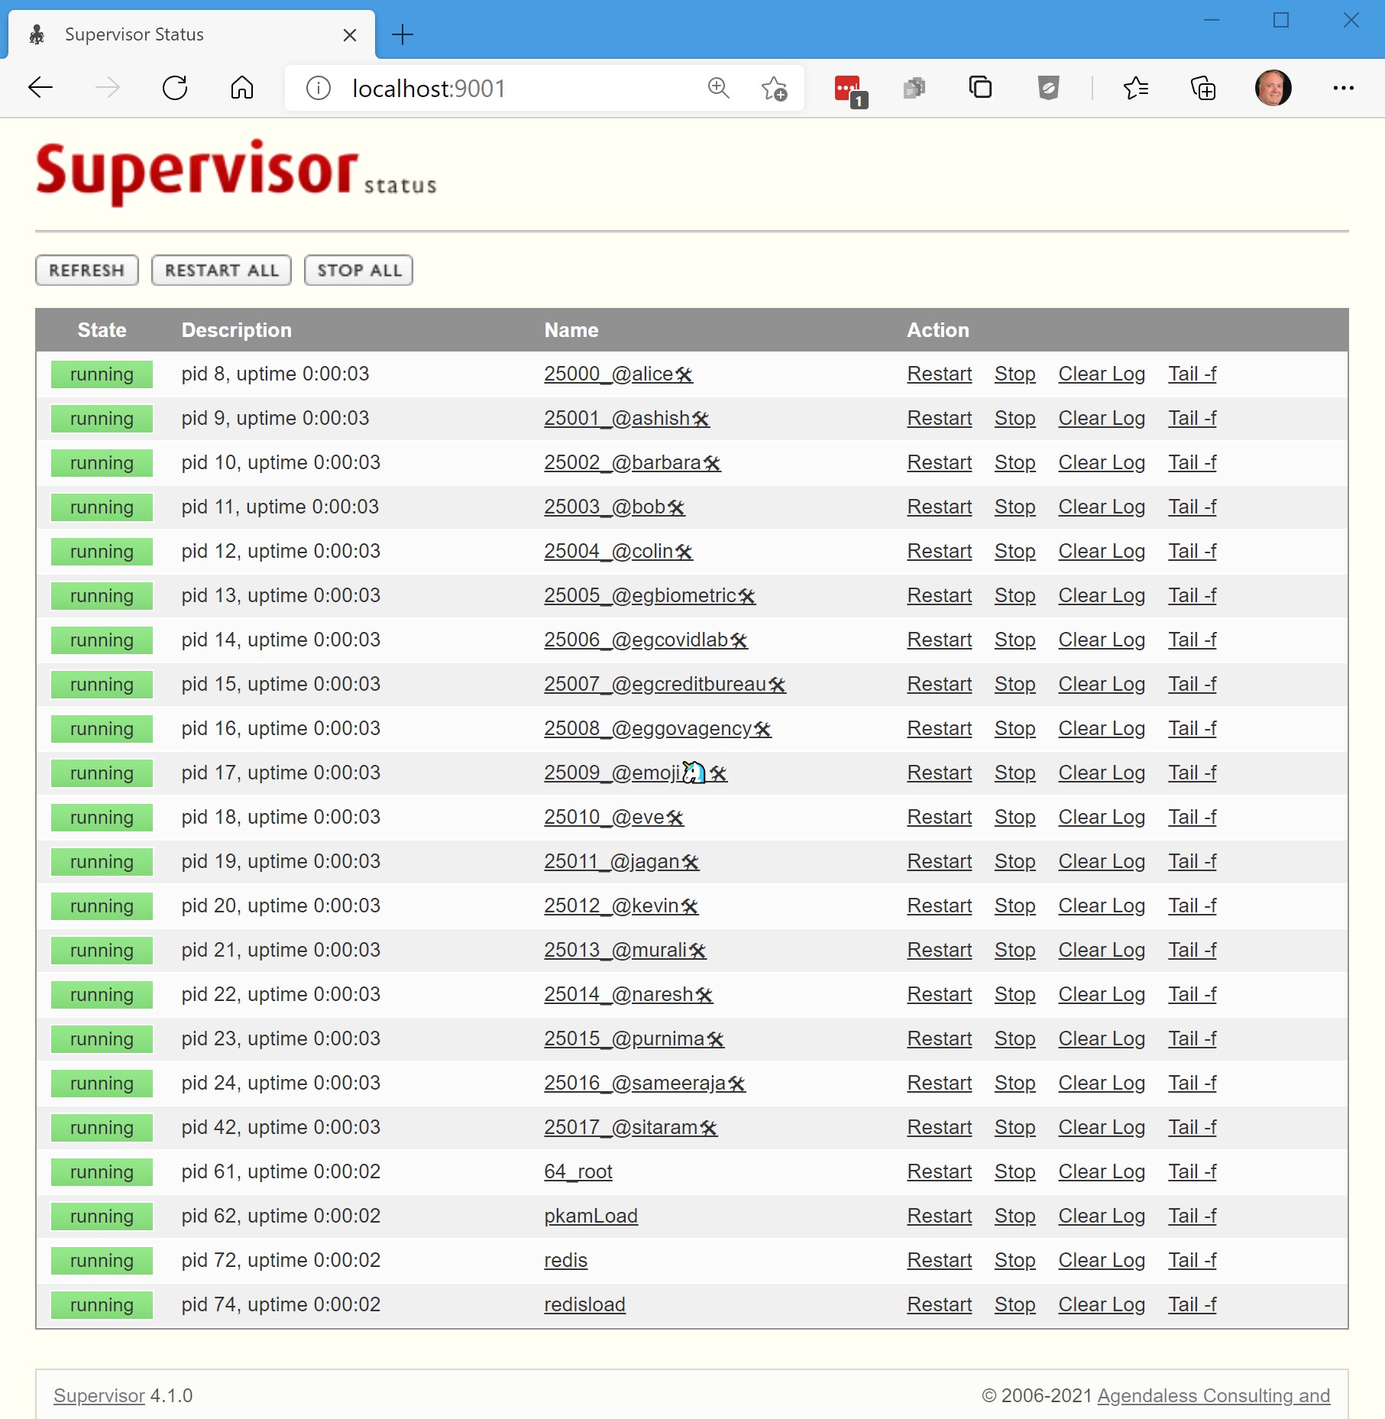Image resolution: width=1385 pixels, height=1419 pixels.
Task: Close the Supervisor Status tab
Action: click(350, 35)
